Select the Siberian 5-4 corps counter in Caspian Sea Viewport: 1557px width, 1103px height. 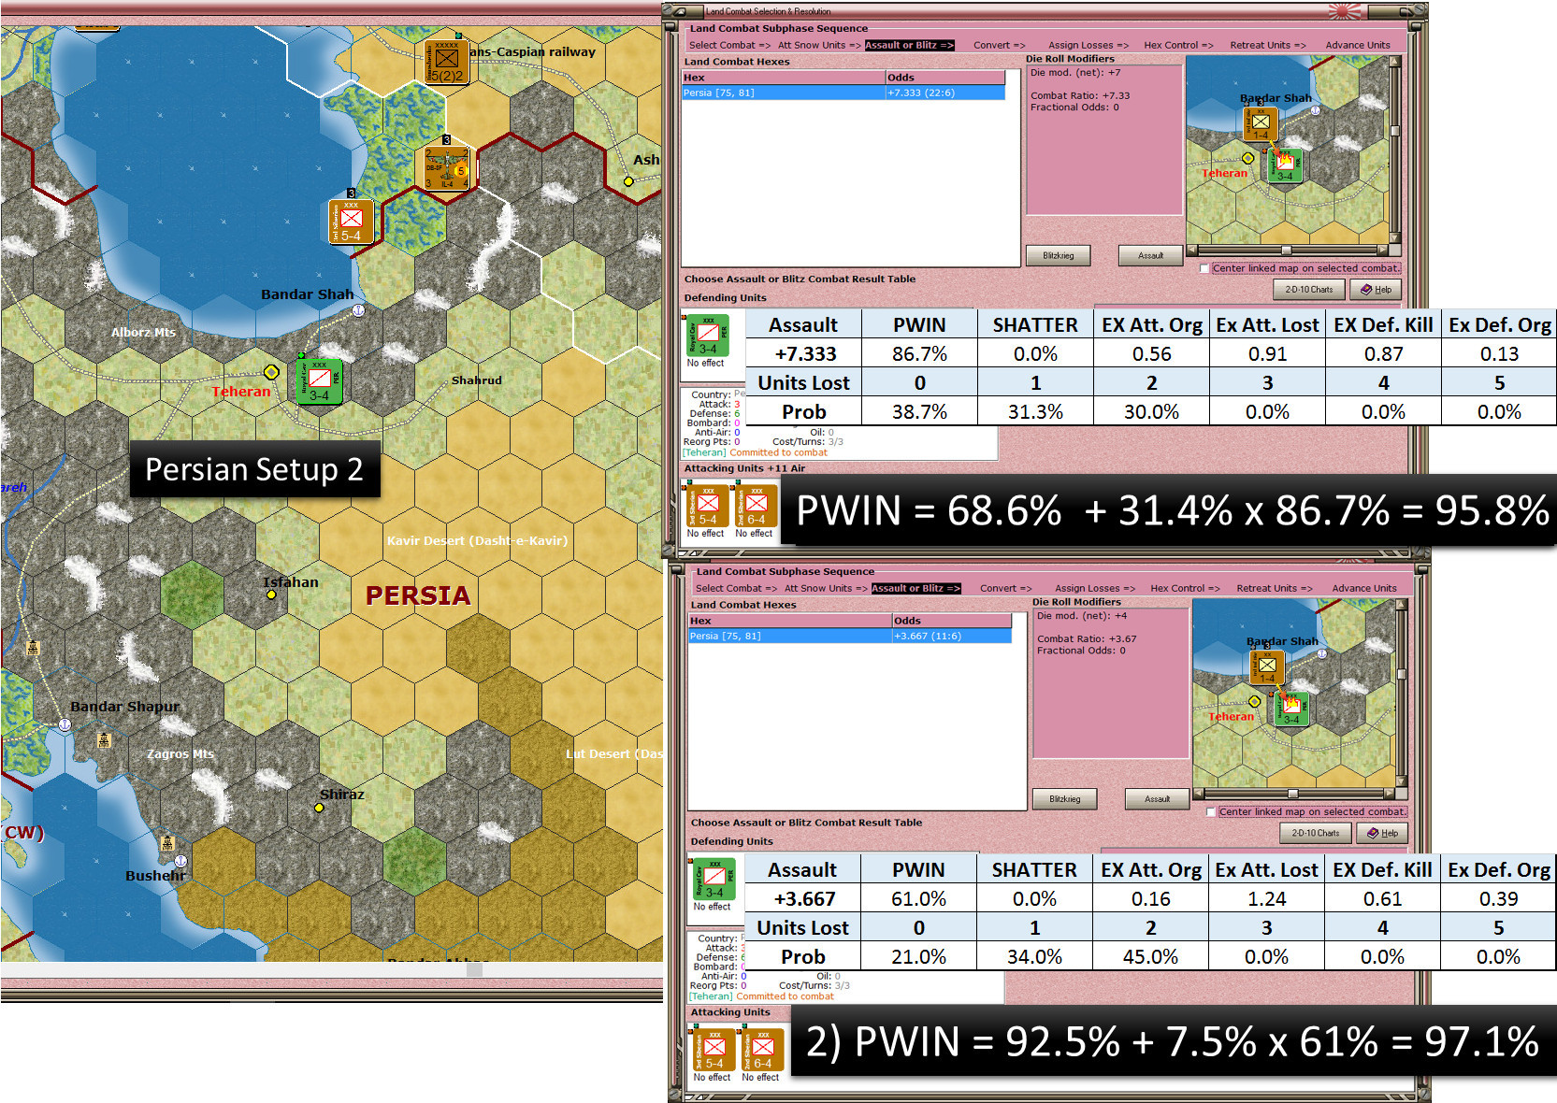[352, 222]
